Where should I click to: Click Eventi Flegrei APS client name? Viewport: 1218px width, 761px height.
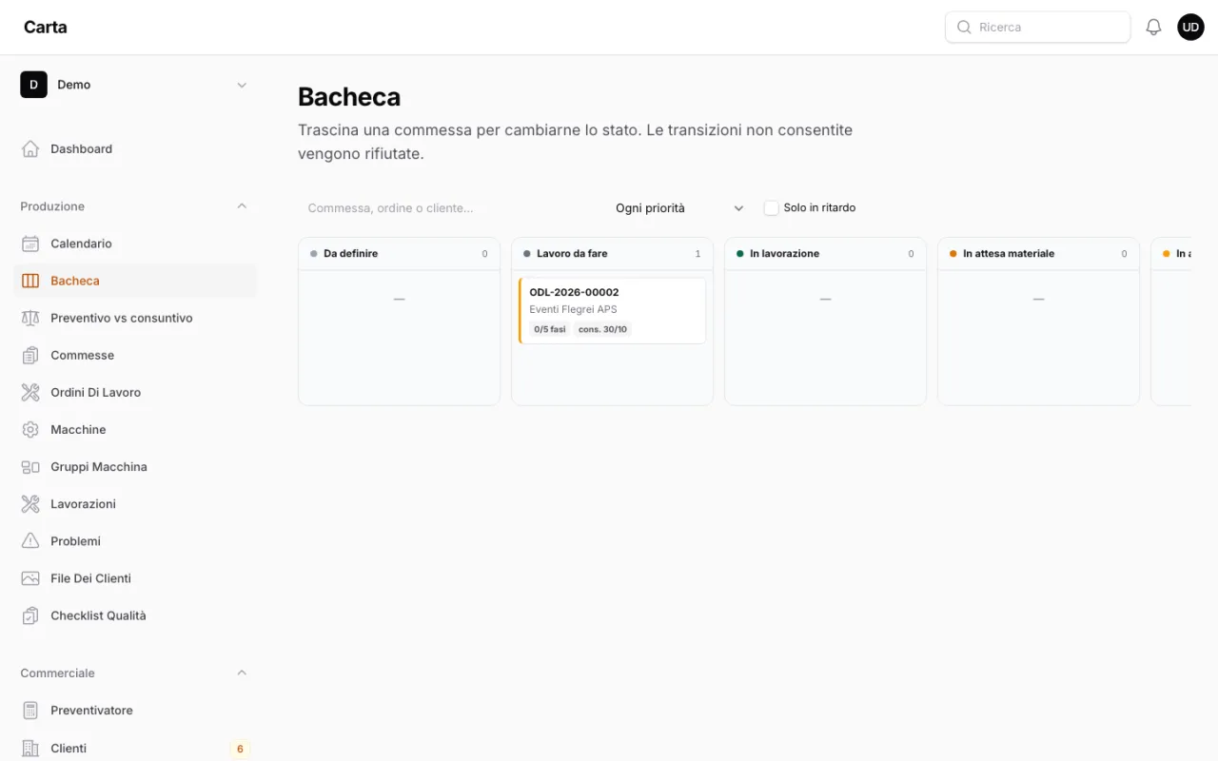(x=573, y=309)
